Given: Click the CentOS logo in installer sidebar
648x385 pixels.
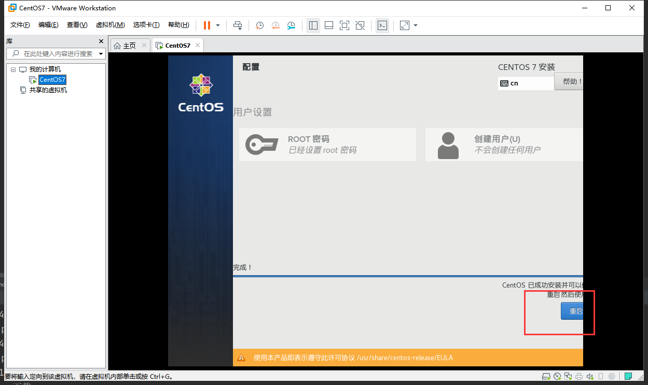Looking at the screenshot, I should (201, 93).
